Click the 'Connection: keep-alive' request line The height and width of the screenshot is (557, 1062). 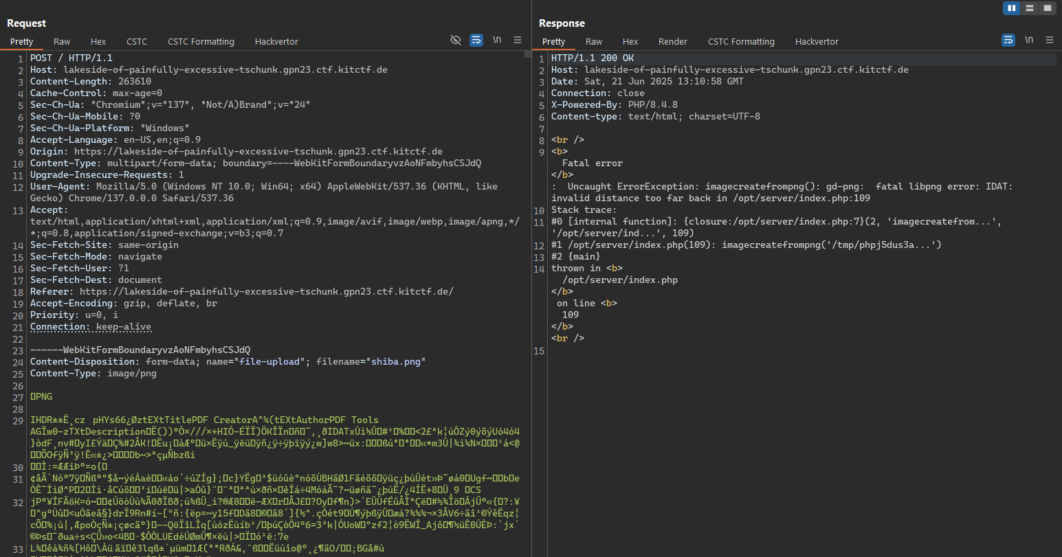click(x=91, y=326)
